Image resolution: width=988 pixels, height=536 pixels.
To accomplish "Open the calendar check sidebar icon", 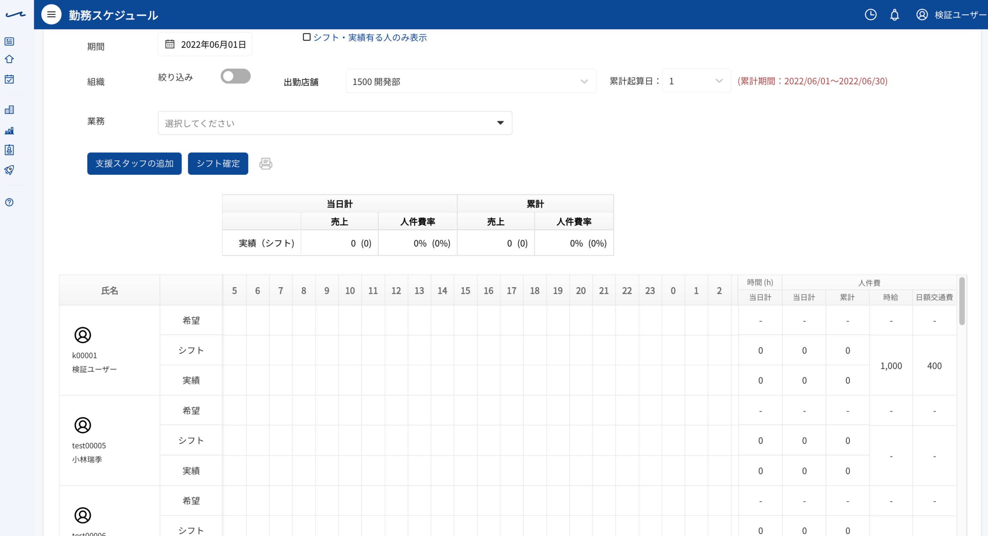I will click(x=9, y=79).
